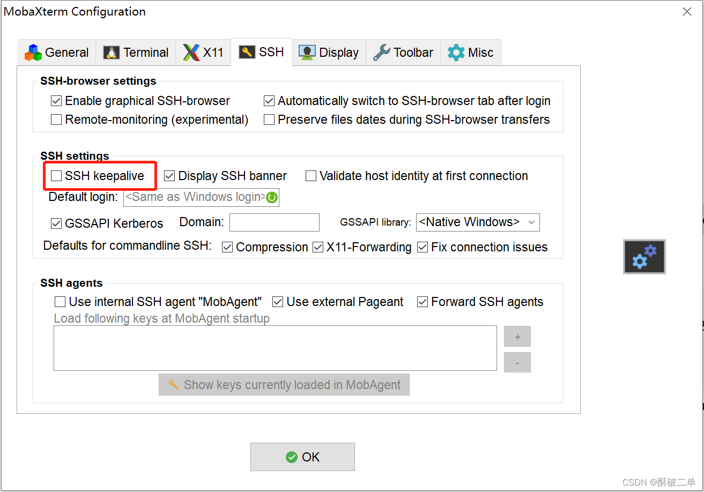The width and height of the screenshot is (704, 492).
Task: Click the Display tab monitor icon
Action: 307,53
